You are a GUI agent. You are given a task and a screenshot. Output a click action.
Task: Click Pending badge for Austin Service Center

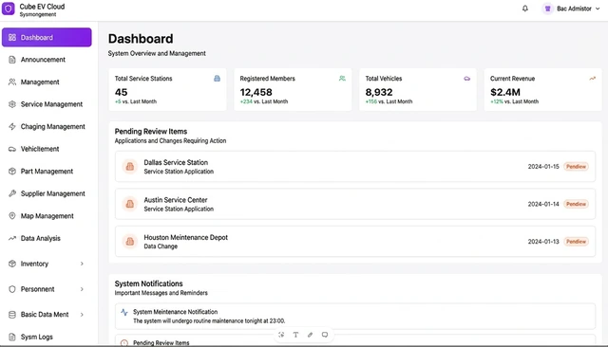point(577,204)
